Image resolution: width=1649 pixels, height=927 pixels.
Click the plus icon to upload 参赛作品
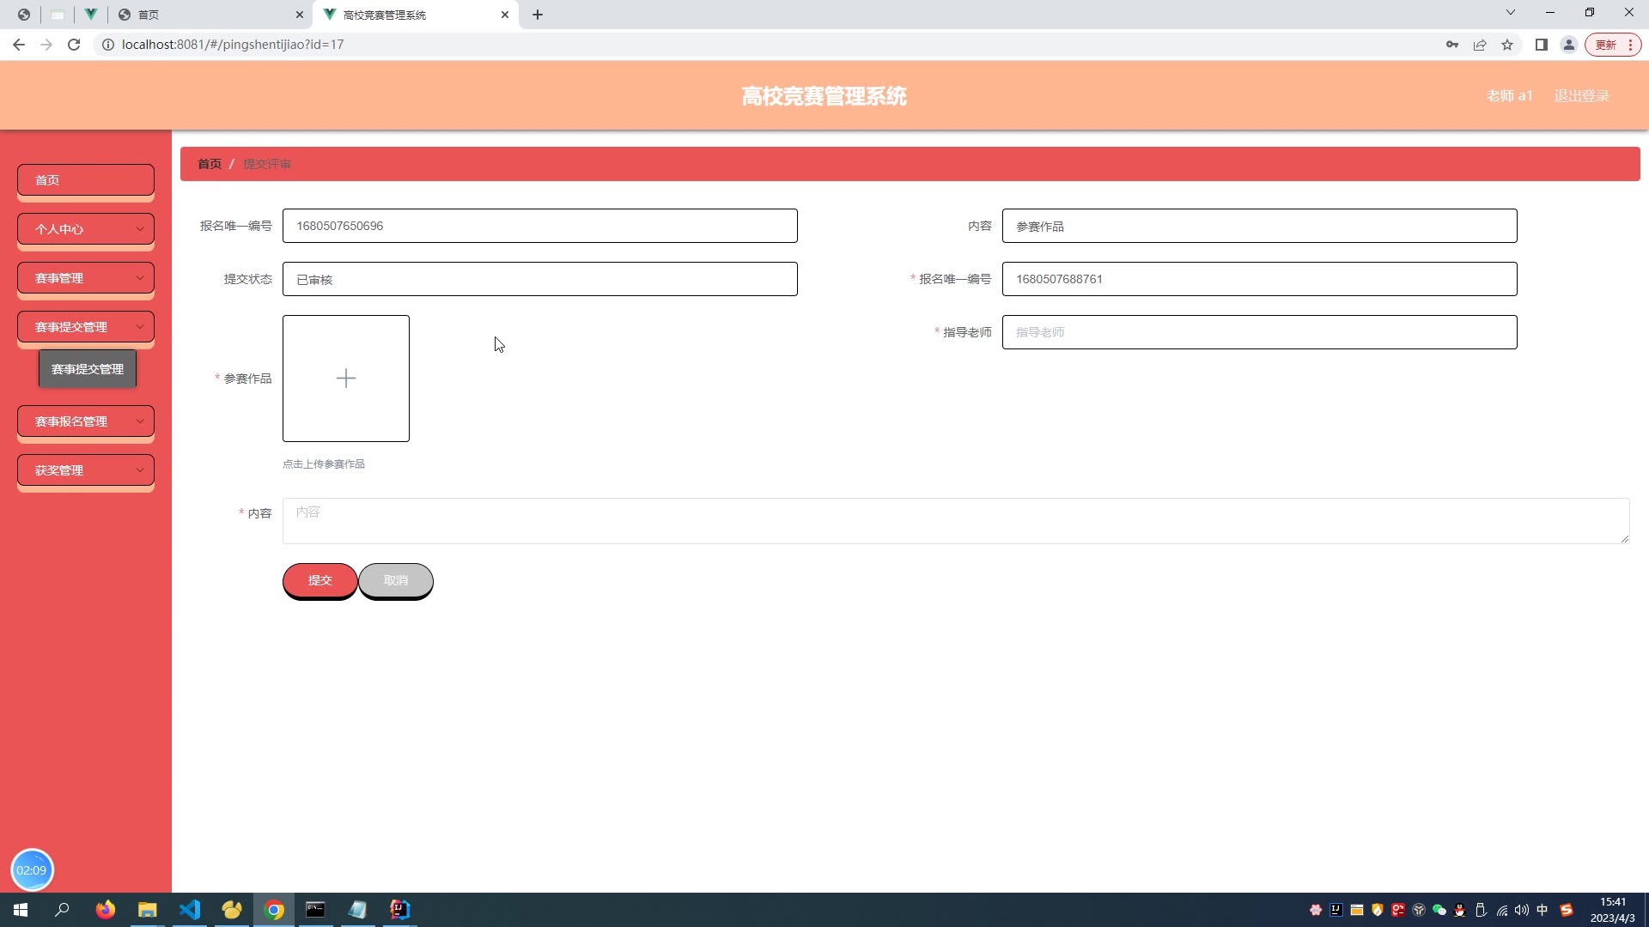click(345, 379)
